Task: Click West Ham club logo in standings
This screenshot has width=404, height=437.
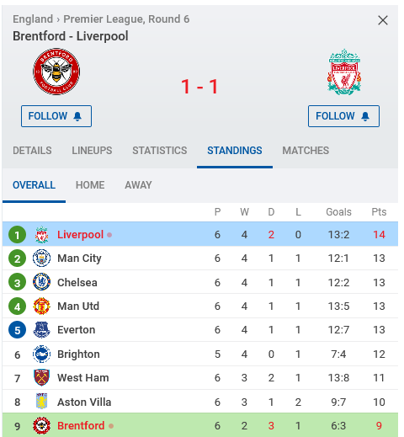Action: point(41,378)
